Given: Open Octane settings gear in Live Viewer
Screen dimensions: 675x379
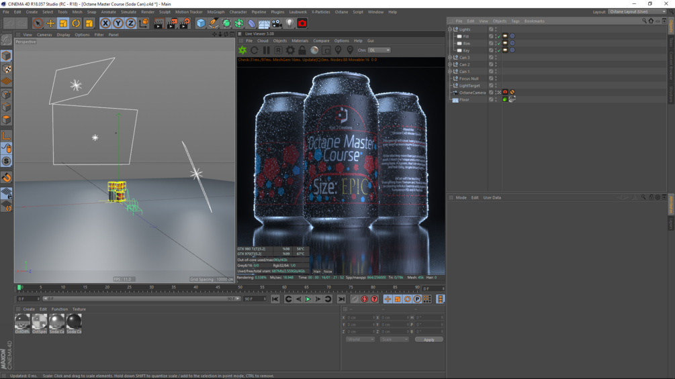Looking at the screenshot, I should pos(291,50).
